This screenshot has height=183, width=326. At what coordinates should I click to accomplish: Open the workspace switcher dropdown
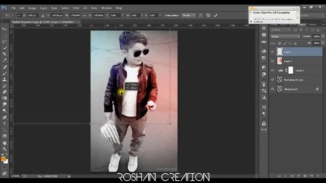[313, 15]
